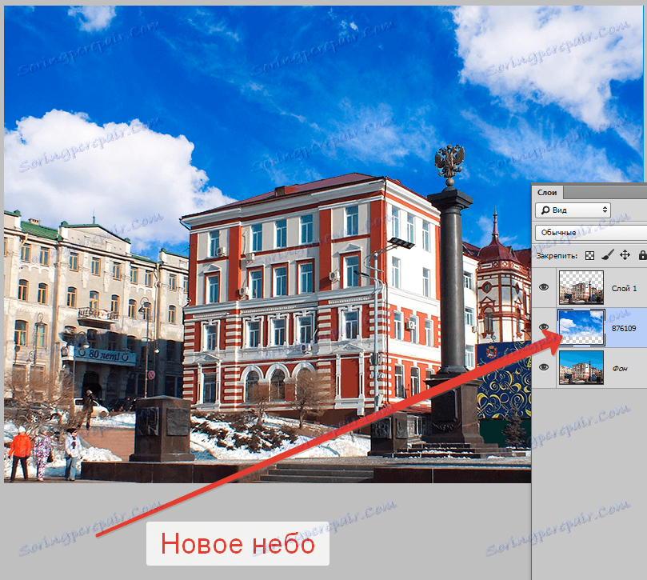Screen dimensions: 647x580
Task: Click the lock position icon
Action: 625,254
